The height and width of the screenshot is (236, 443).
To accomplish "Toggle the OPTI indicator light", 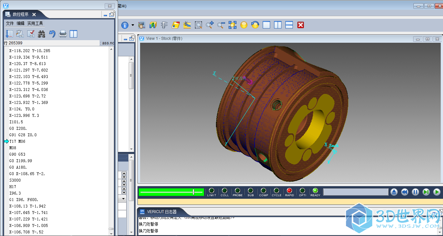I will [303, 190].
